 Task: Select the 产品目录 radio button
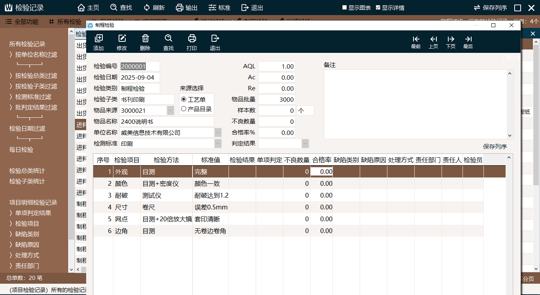(x=183, y=109)
